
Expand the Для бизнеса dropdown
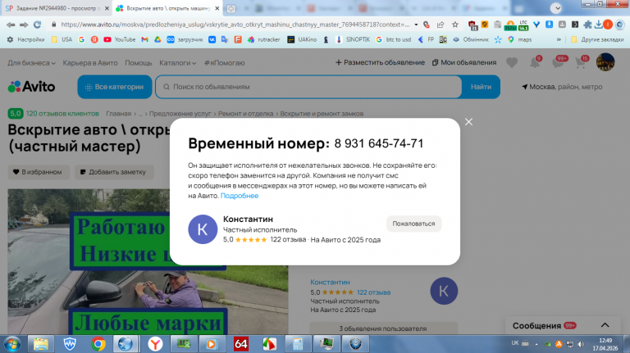31,63
